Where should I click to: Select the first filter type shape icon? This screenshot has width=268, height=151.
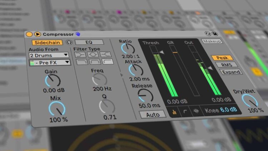click(x=81, y=54)
